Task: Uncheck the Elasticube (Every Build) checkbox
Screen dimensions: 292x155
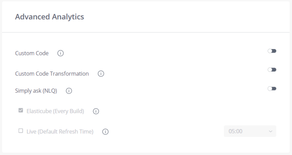Action: (x=21, y=111)
